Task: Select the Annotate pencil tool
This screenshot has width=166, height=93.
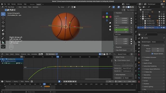Action: point(3,38)
